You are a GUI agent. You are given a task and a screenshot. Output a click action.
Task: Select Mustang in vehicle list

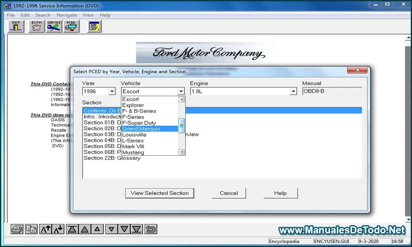150,152
